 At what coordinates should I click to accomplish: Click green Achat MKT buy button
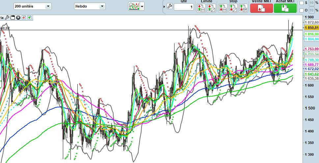285,8
